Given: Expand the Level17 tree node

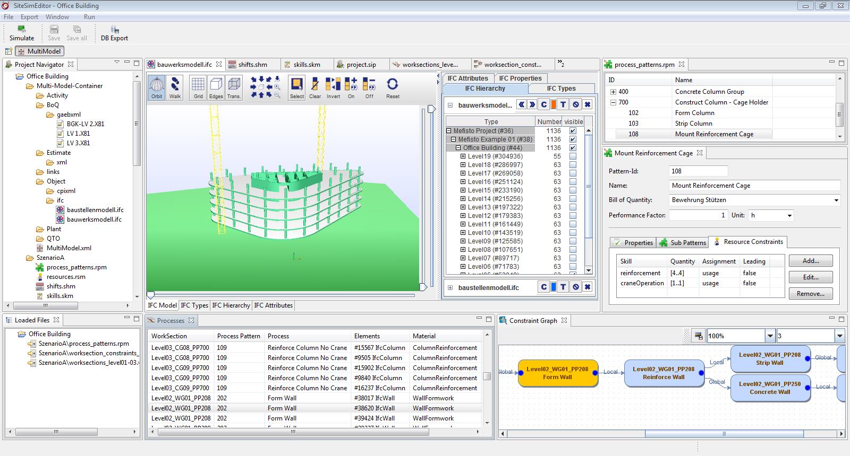Looking at the screenshot, I should pyautogui.click(x=463, y=173).
